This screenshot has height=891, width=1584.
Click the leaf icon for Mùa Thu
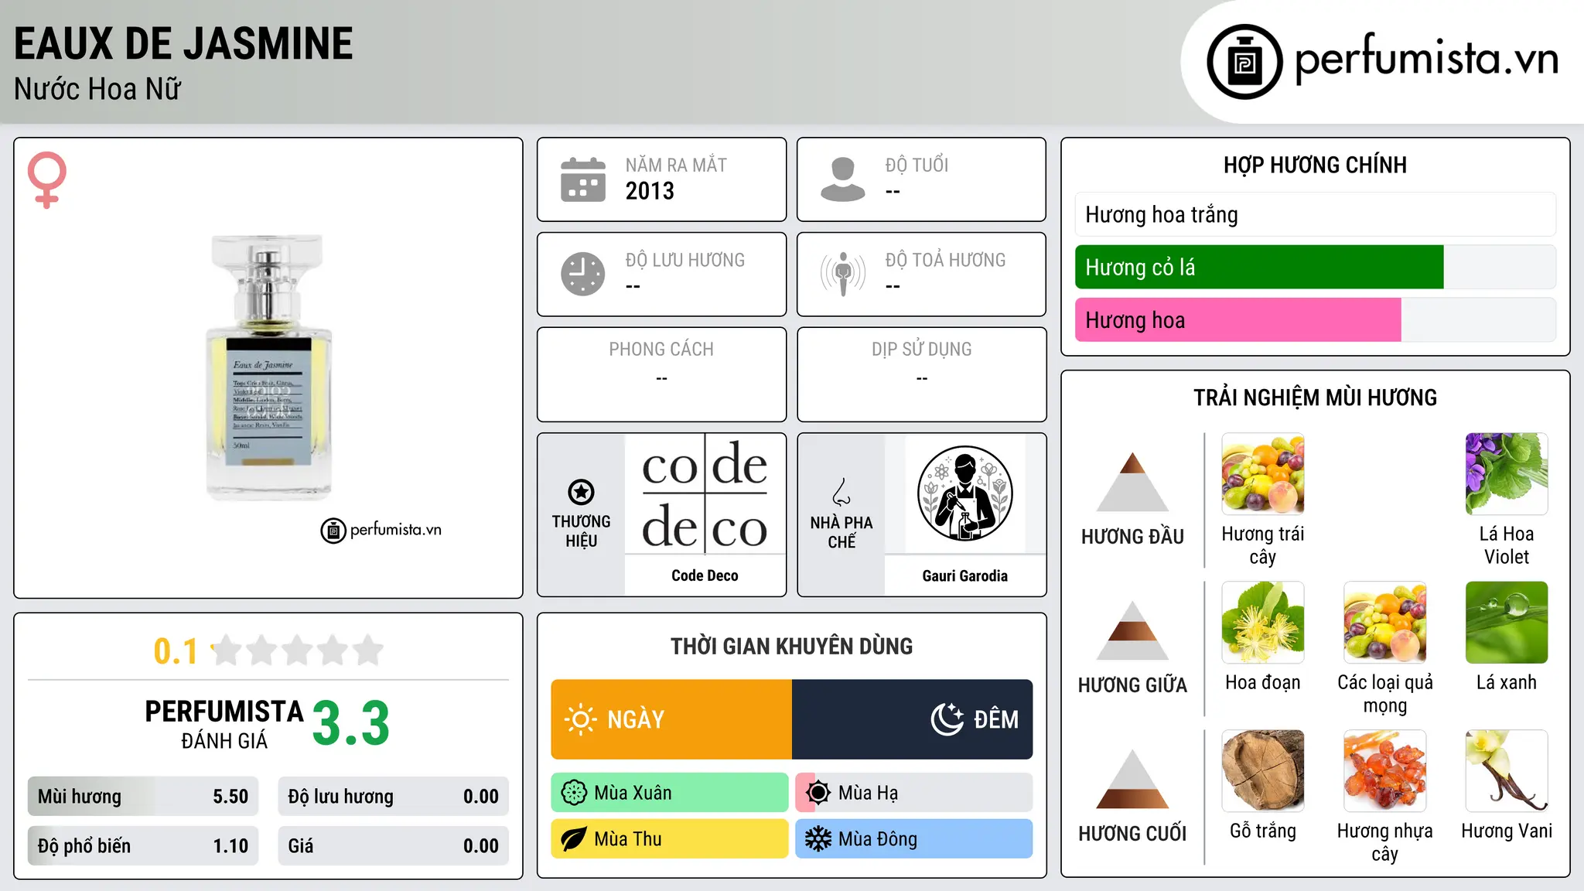574,839
